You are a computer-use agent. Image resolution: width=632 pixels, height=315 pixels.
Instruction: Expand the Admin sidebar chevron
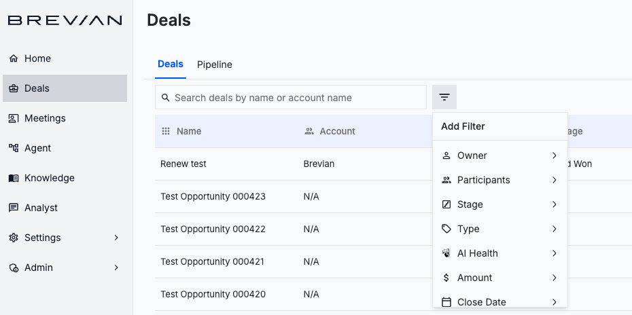(116, 267)
